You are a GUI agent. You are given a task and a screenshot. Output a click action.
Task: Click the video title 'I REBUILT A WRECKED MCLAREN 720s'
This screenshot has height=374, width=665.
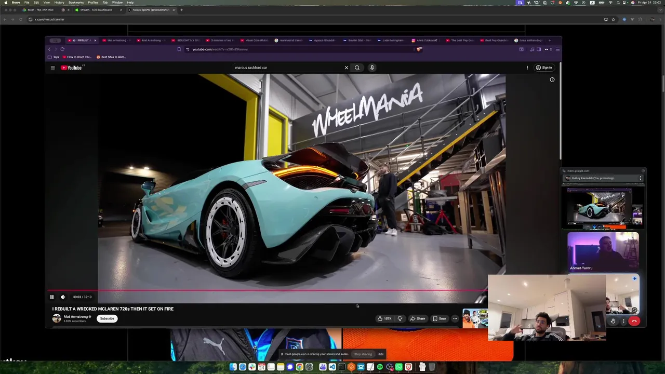[113, 309]
